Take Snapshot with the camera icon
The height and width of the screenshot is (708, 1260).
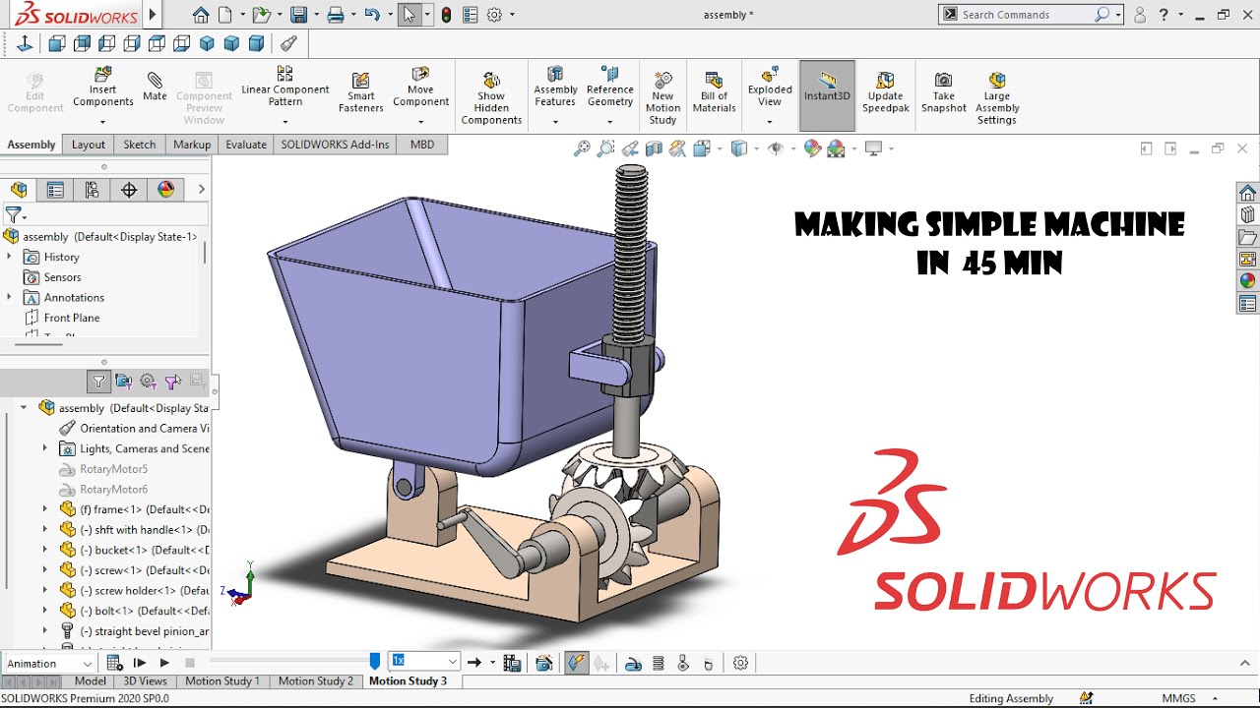click(x=944, y=91)
